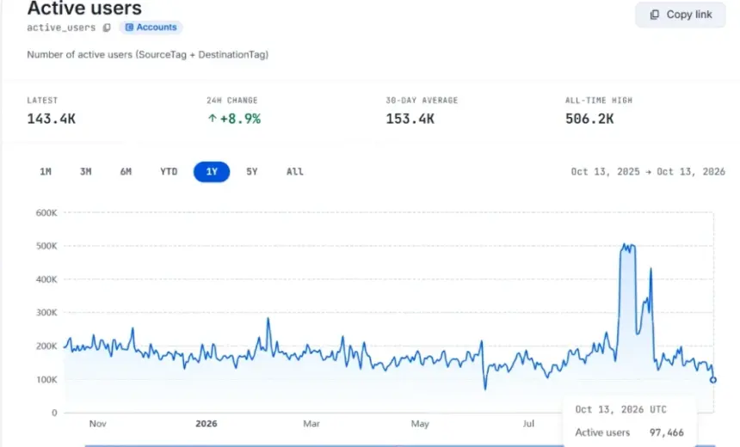Switch to the 6M range
This screenshot has height=447, width=740.
tap(126, 172)
